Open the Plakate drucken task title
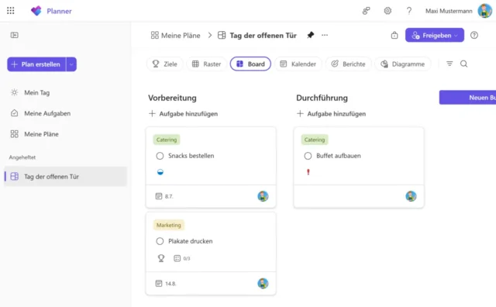 pos(191,241)
